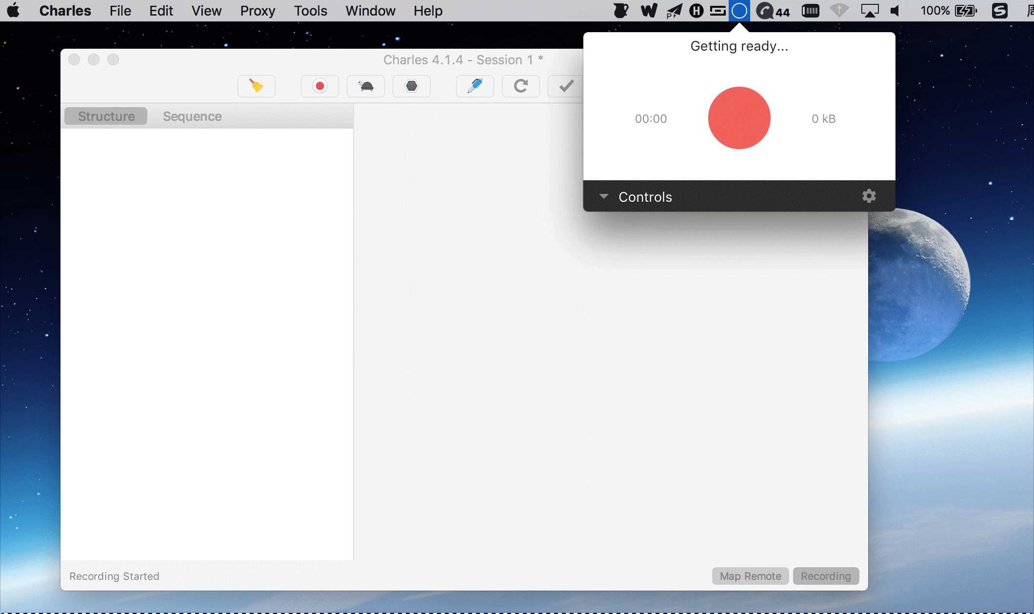Switch to the Sequence tab
Image resolution: width=1034 pixels, height=614 pixels.
[192, 116]
